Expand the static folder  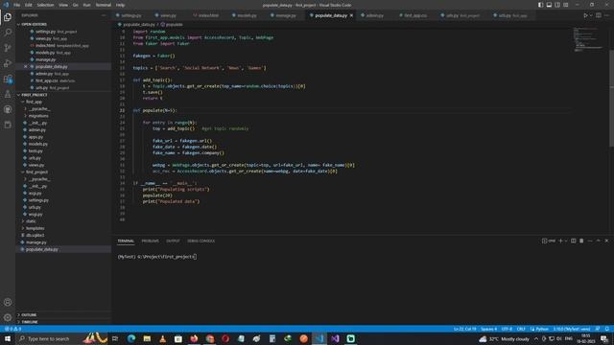(x=31, y=221)
